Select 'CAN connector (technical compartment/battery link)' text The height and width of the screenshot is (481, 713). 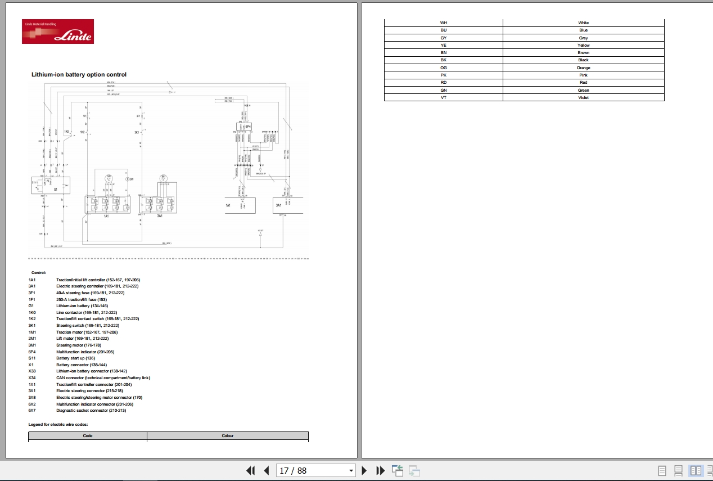tap(103, 378)
